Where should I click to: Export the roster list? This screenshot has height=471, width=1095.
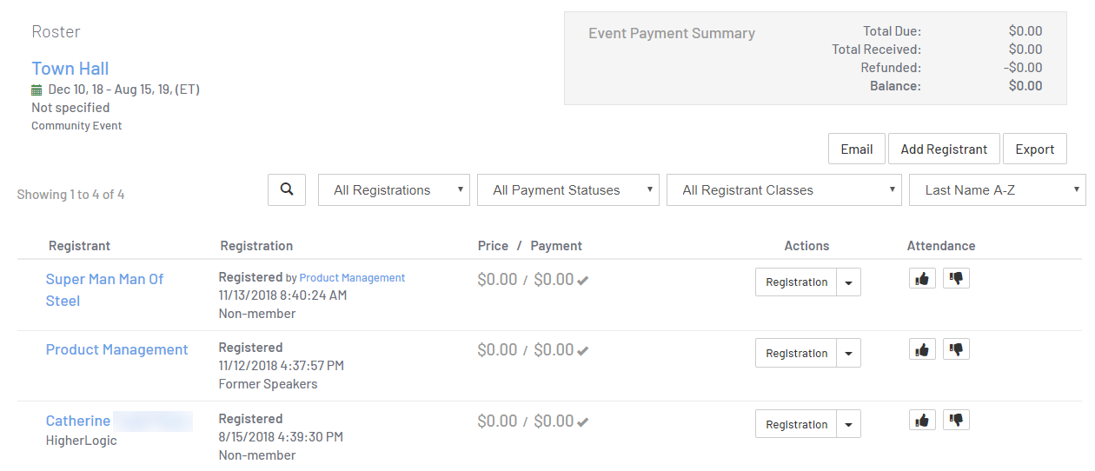coord(1034,149)
